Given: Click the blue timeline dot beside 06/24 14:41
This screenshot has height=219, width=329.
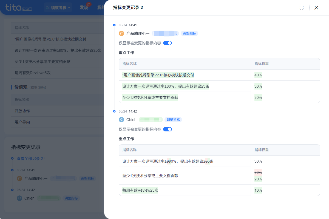Looking at the screenshot, I should click(x=114, y=25).
